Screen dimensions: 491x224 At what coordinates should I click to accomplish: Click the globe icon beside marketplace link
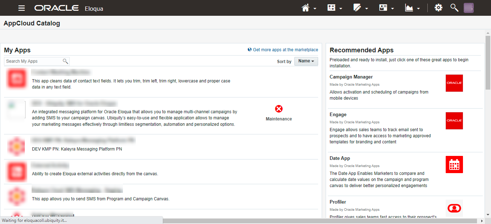(x=250, y=50)
